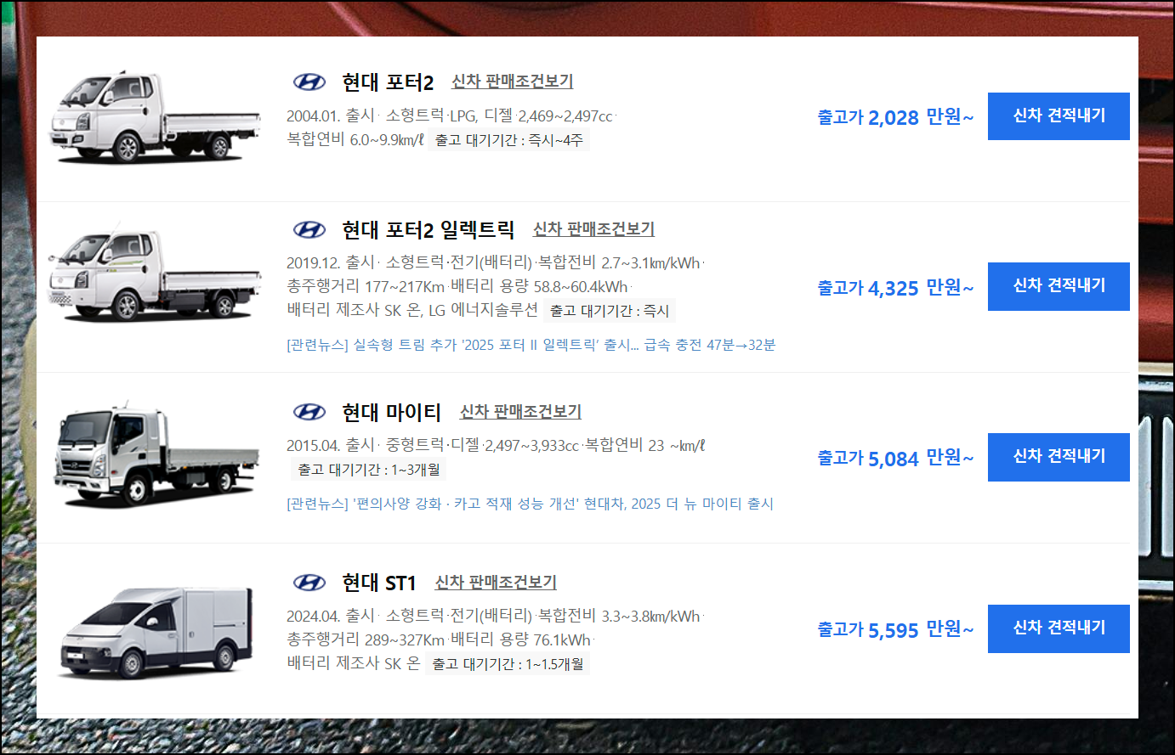This screenshot has height=755, width=1175.
Task: Click 출고 대기기간 : 1~1.5개월 label
Action: [x=508, y=664]
